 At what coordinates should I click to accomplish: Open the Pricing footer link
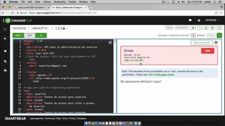[72, 118]
